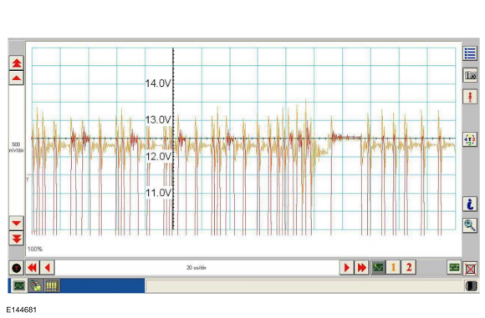This screenshot has width=485, height=318.
Task: Open the colored layers tool in bottom bar
Action: coord(36,286)
